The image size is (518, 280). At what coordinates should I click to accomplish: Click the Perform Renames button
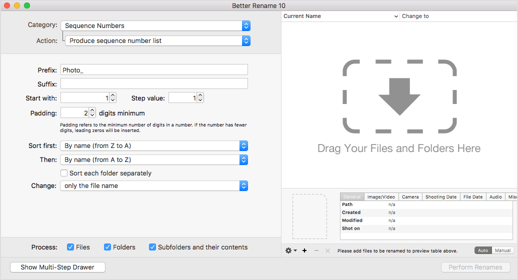tap(475, 267)
